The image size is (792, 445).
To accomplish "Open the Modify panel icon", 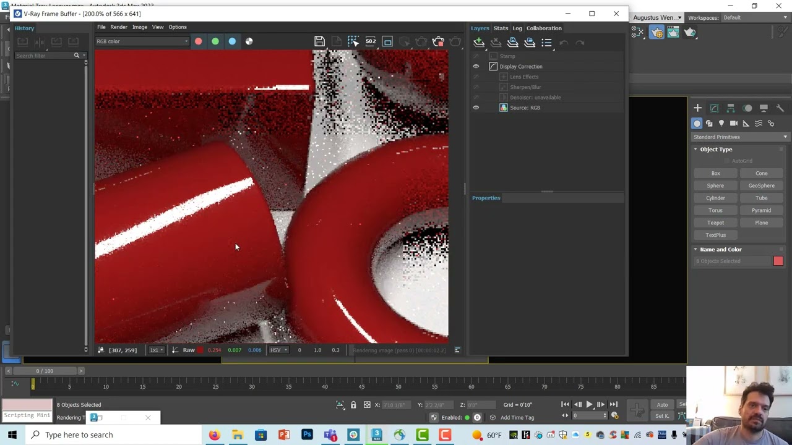I will [x=714, y=108].
